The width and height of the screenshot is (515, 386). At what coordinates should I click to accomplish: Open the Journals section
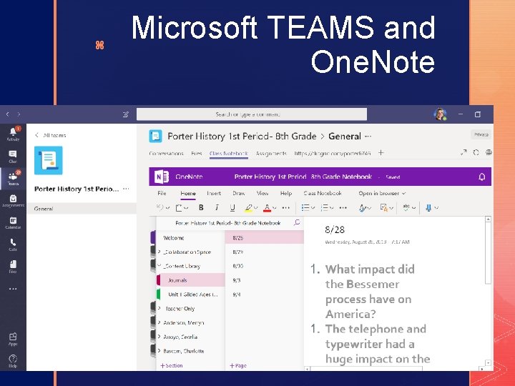pyautogui.click(x=191, y=280)
